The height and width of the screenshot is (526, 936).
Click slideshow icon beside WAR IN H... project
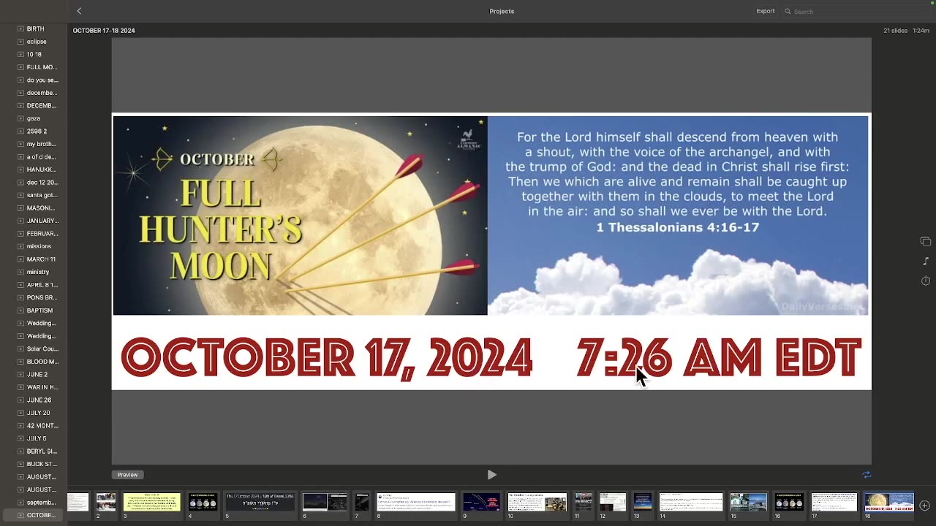[x=20, y=387]
